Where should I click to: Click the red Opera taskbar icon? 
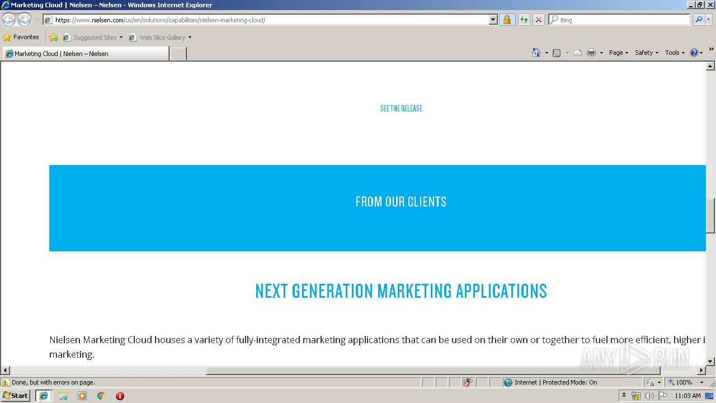coord(120,396)
